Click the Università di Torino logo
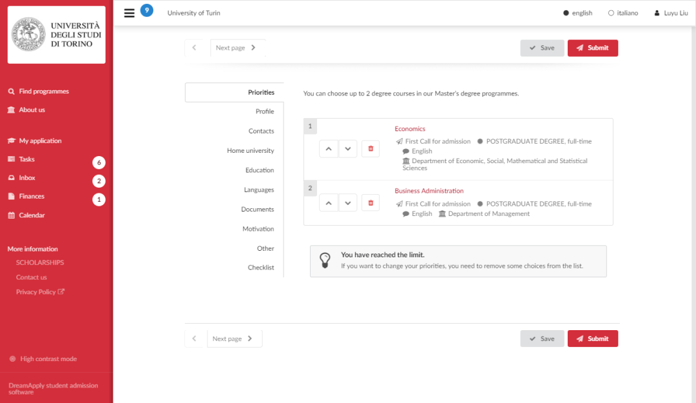Screen dimensions: 696x403 click(56, 35)
